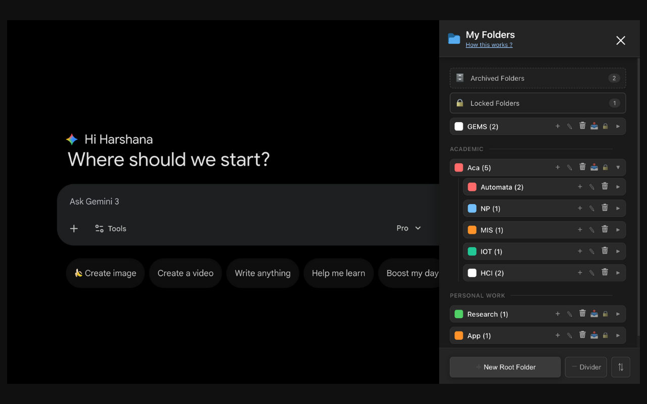Click the blue color swatch of NP
The height and width of the screenshot is (404, 647).
472,209
